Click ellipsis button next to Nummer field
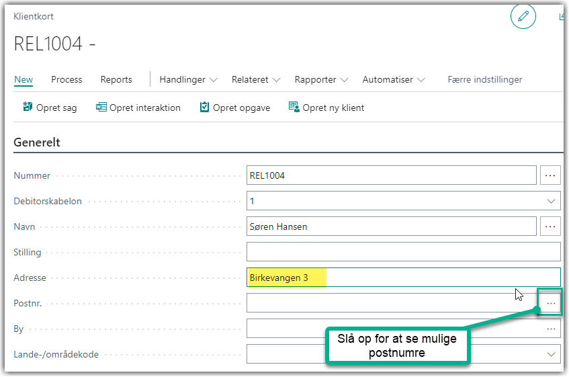This screenshot has width=569, height=377. [x=550, y=175]
